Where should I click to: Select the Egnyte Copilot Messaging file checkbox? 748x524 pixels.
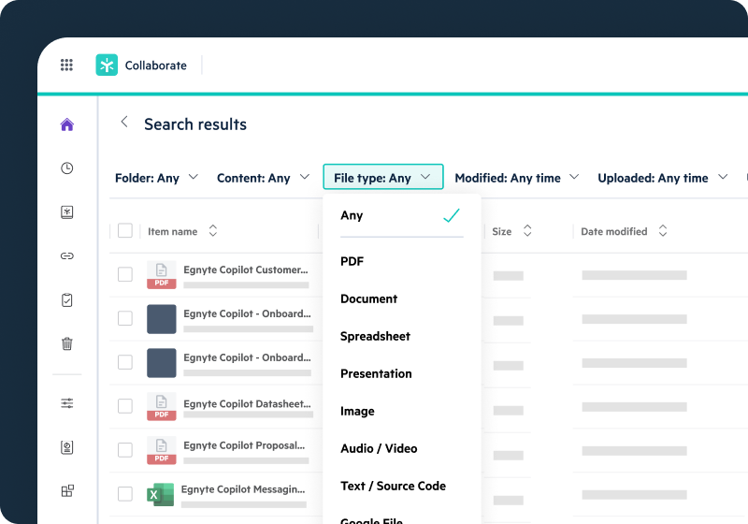coord(125,493)
